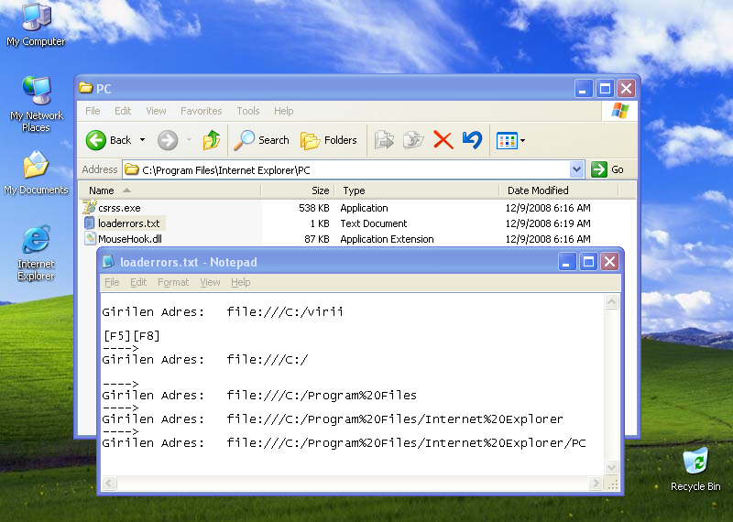Click the blue Undo arrow icon
Screen dimensions: 733x522
point(472,140)
